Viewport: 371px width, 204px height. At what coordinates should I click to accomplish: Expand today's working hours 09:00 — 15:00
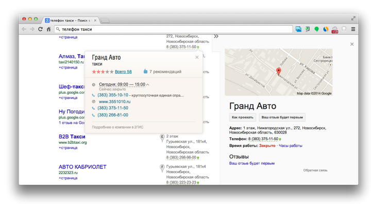tap(124, 84)
